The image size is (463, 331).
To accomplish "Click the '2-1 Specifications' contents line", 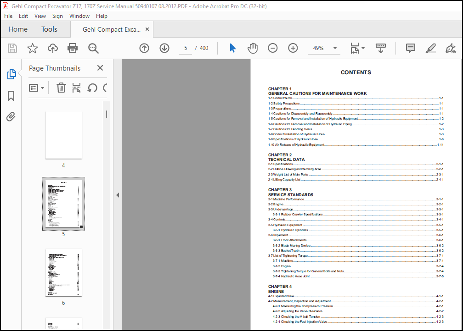I will pos(356,164).
